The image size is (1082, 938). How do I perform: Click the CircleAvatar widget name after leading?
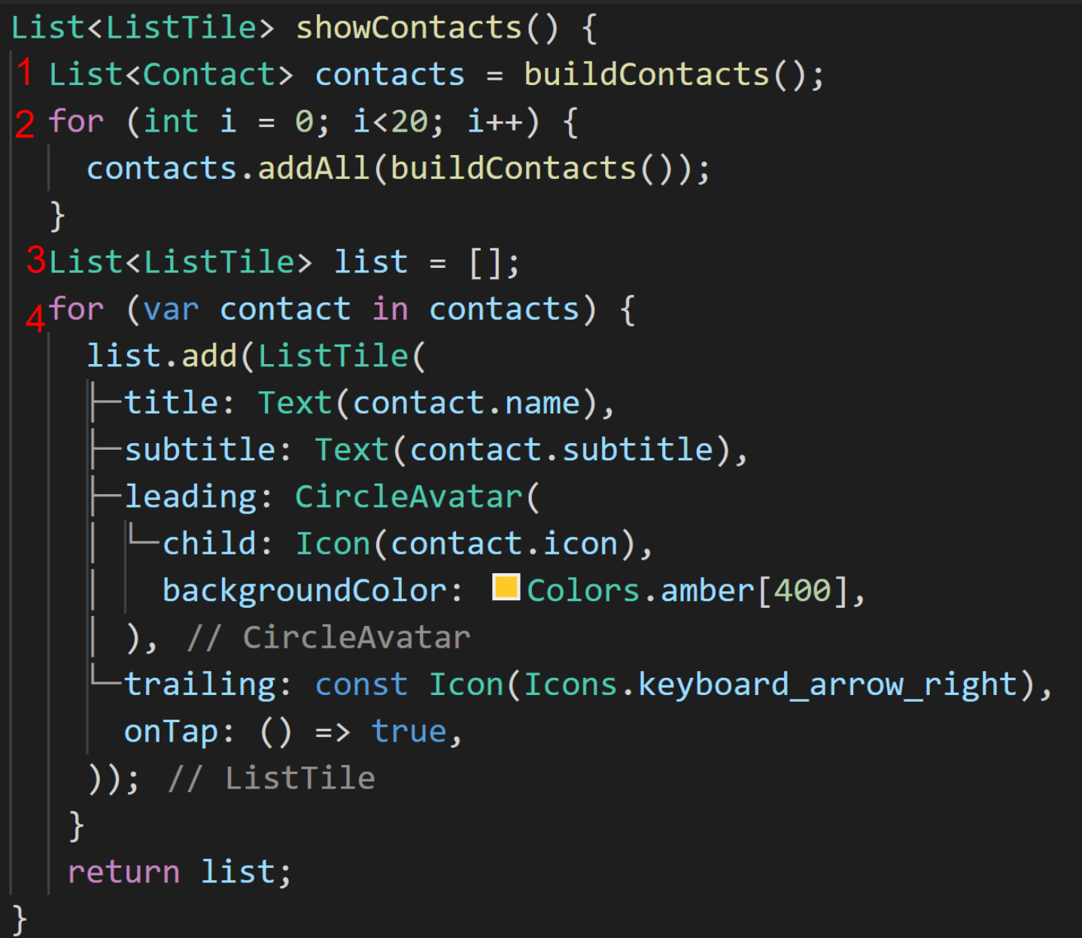click(x=409, y=496)
